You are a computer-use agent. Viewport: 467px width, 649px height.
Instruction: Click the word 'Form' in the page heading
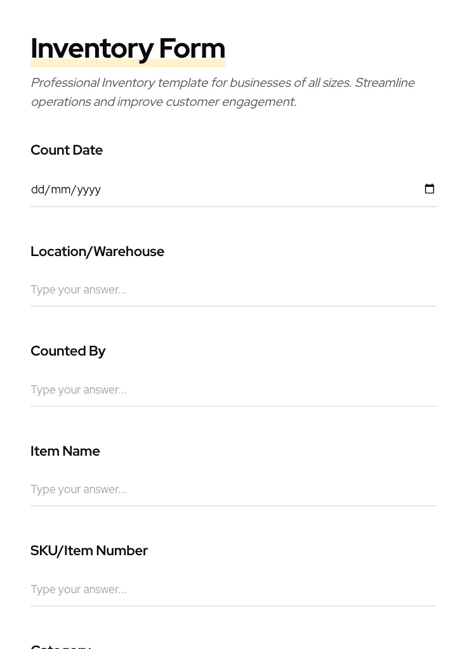click(x=192, y=48)
